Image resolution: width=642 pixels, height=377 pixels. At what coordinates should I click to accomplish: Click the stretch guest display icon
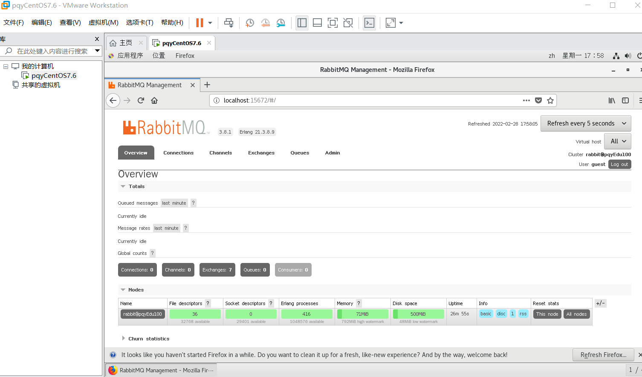(390, 23)
